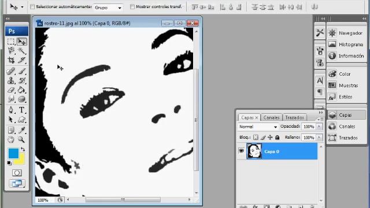
Task: Open the Muestras panel
Action: point(346,86)
